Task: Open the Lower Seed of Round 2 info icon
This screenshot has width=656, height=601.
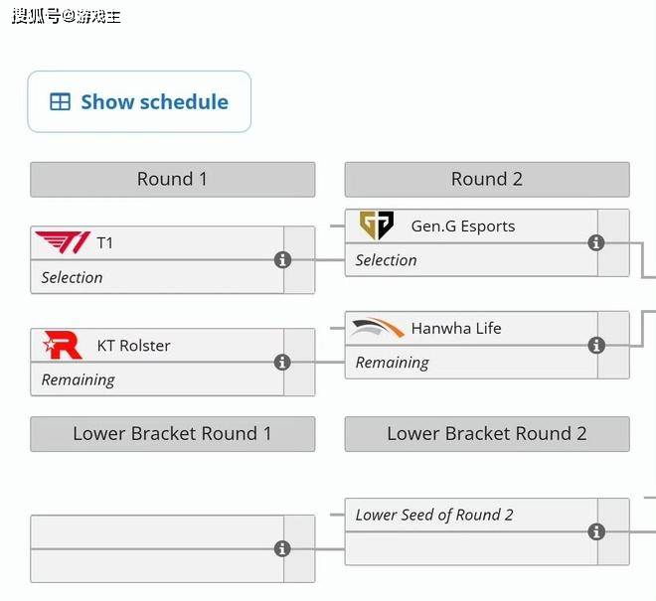Action: (x=596, y=531)
